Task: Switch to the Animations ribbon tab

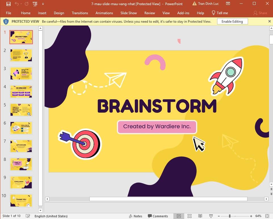Action: pos(104,13)
